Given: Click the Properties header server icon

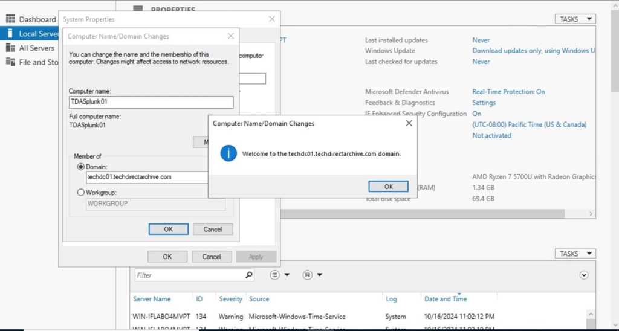Looking at the screenshot, I should pos(138,8).
